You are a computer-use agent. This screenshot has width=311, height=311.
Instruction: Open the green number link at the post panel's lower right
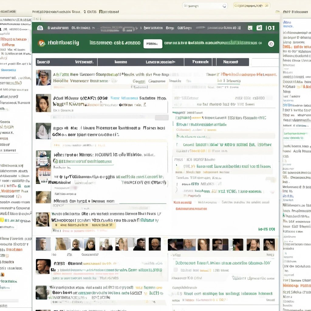(x=267, y=229)
